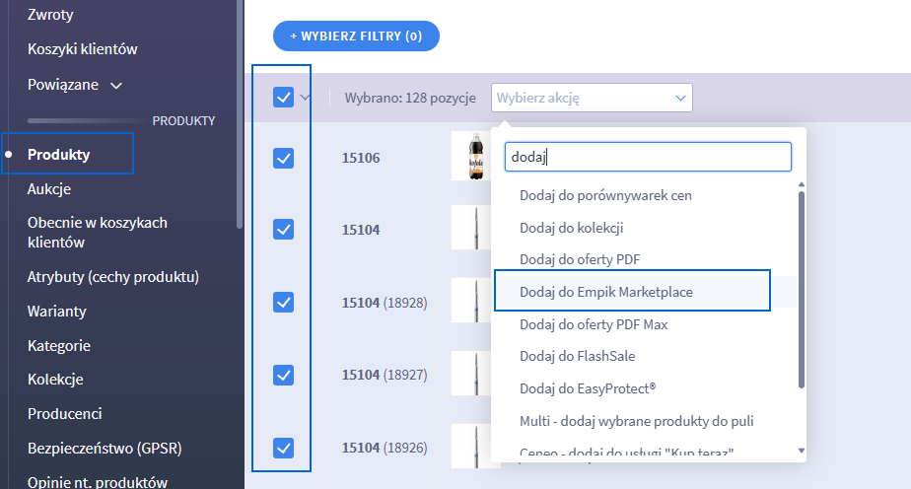
Task: Click the Wybierz filtry button
Action: pyautogui.click(x=356, y=36)
